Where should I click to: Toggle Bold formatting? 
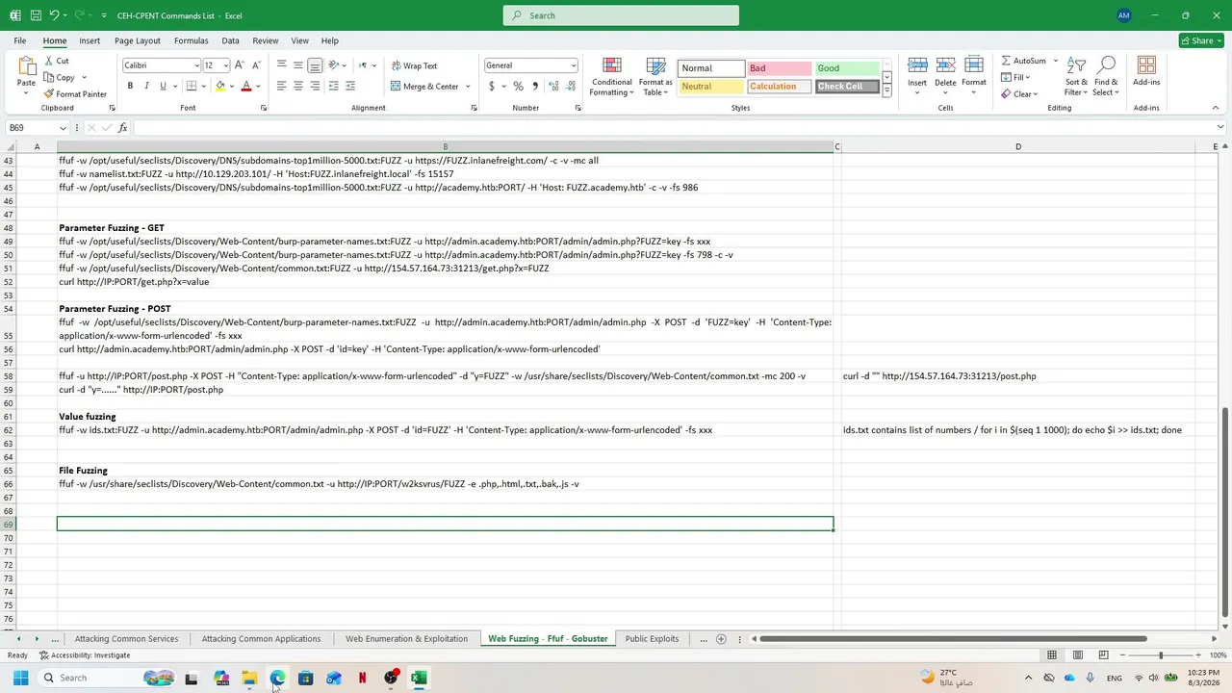130,86
